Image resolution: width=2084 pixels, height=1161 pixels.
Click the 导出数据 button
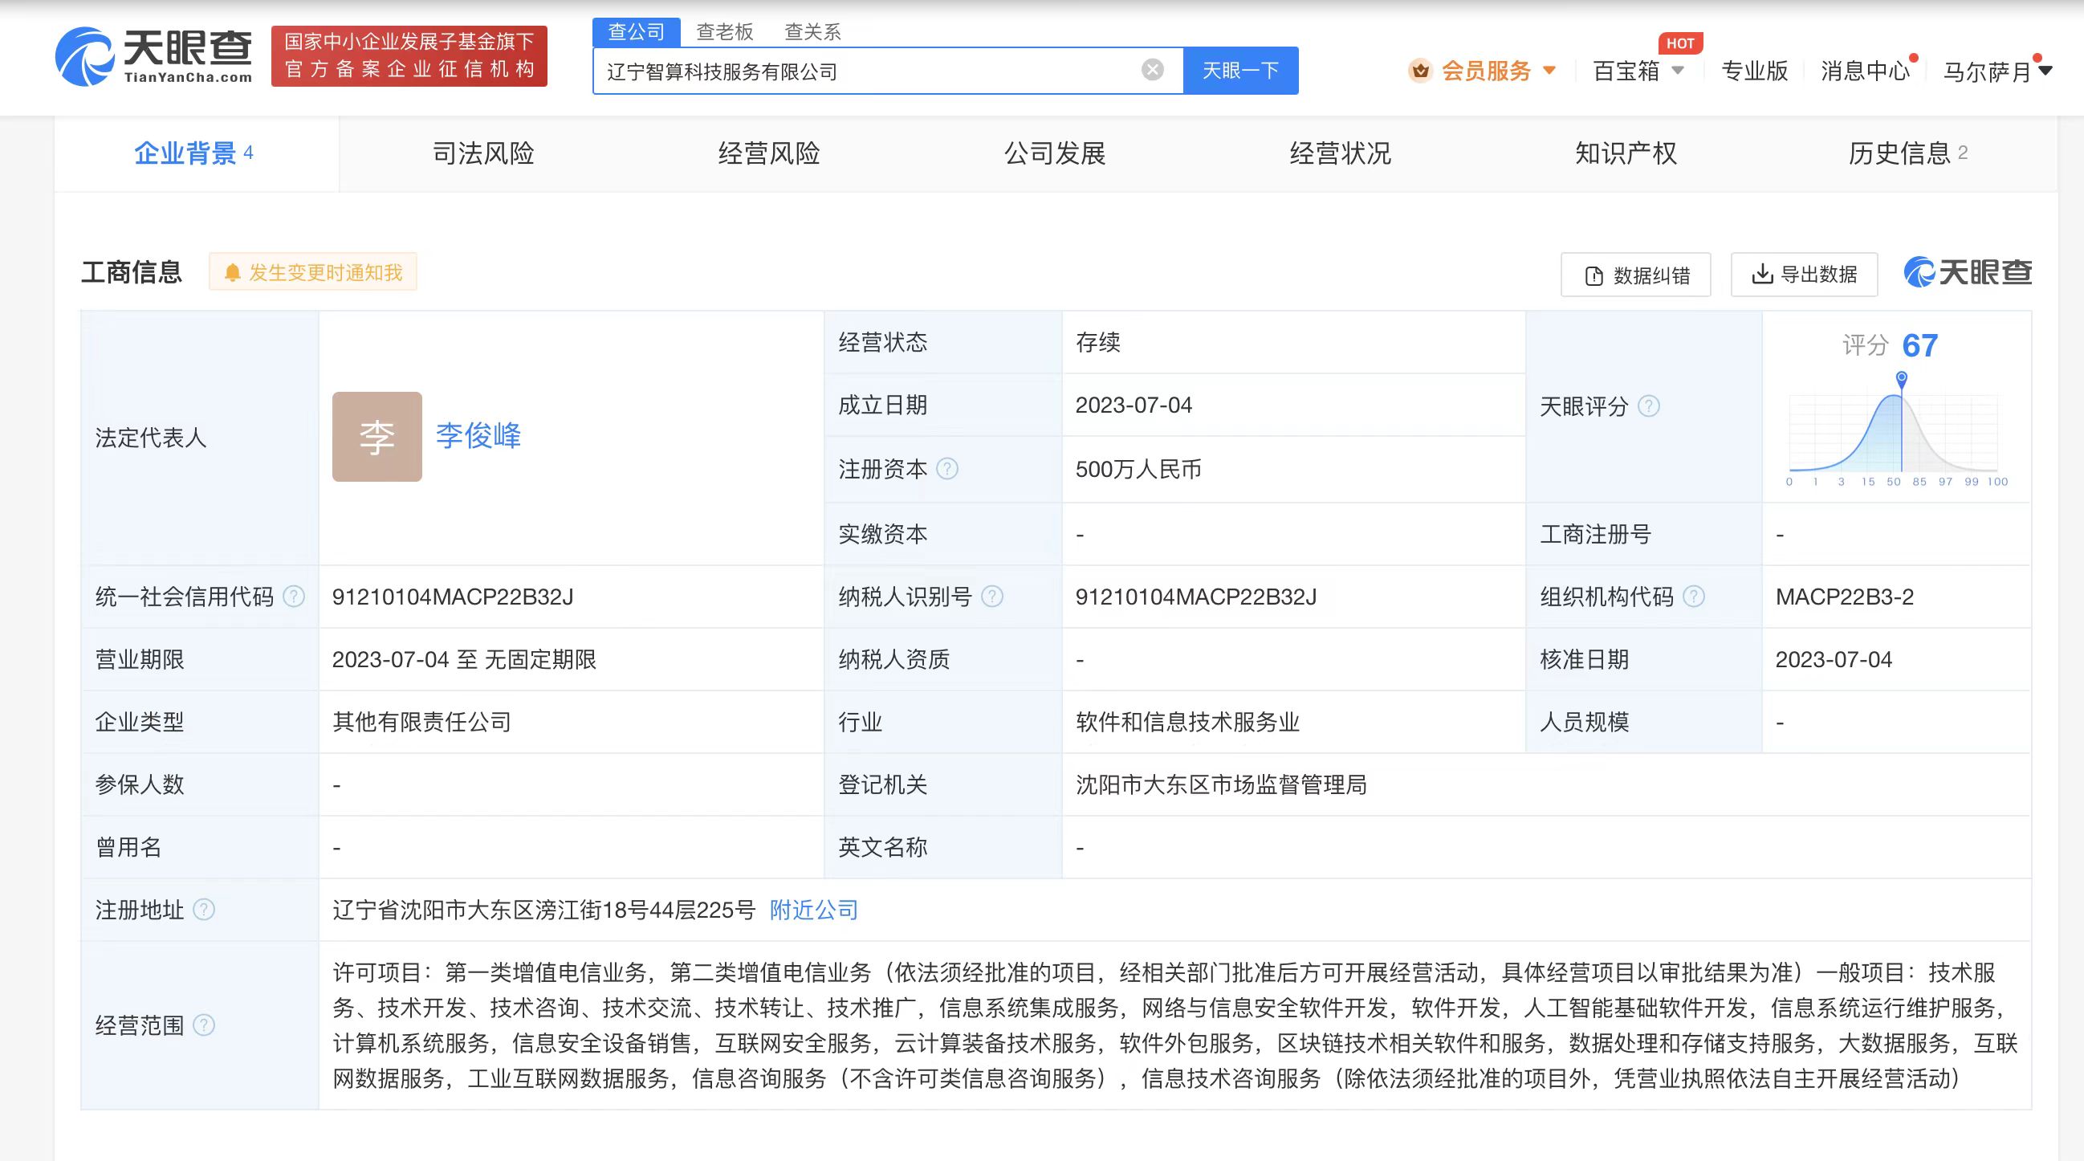[1804, 275]
